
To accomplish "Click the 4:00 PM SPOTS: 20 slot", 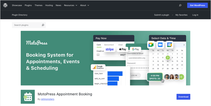I will tap(155, 77).
